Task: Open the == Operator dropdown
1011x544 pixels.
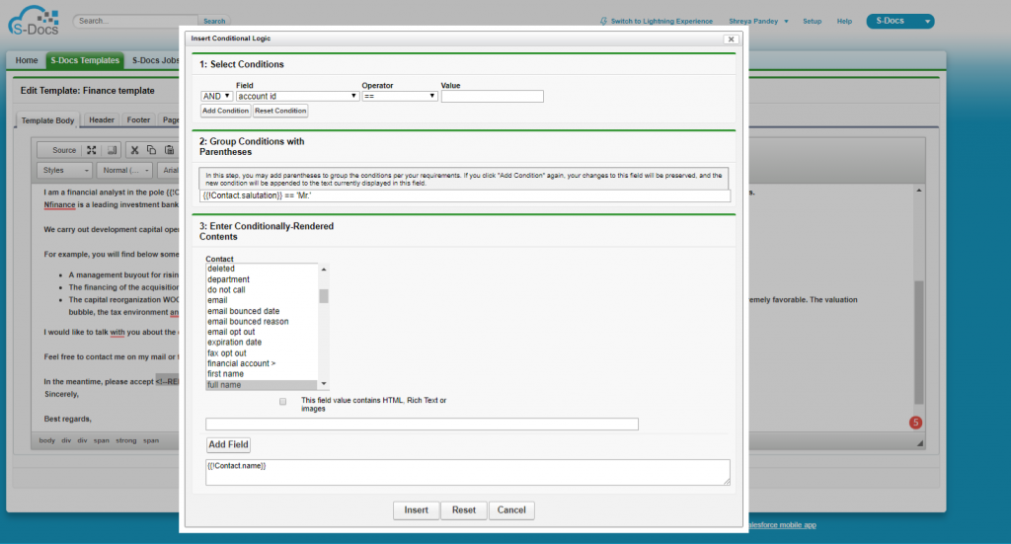Action: 399,96
